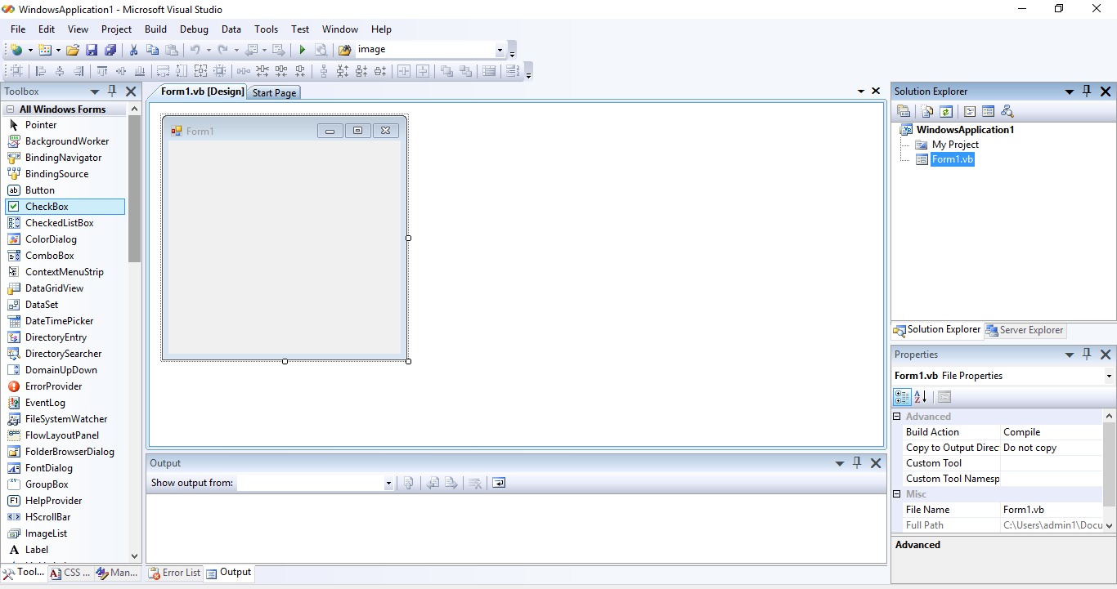Switch to the Start Page tab
Screen dimensions: 1117x589
[274, 93]
